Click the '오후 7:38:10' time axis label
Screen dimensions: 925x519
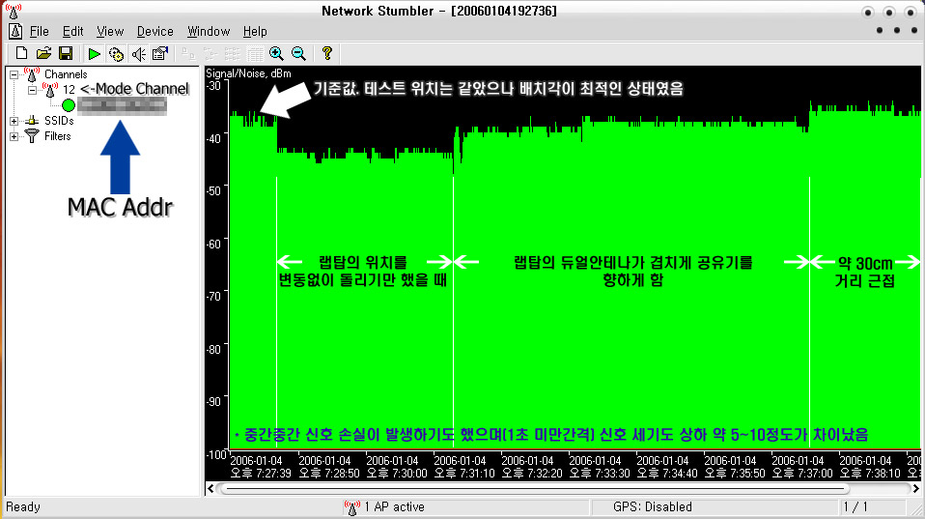click(870, 473)
